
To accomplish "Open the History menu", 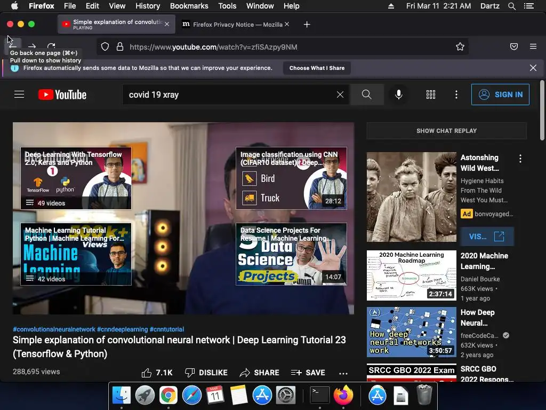I will [148, 6].
